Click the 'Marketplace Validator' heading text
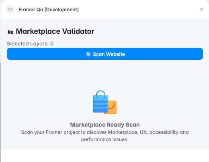This screenshot has height=162, width=209. pos(55,31)
